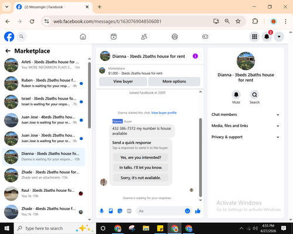
Task: Open the account dropdown arrow in the header
Action: click(279, 36)
